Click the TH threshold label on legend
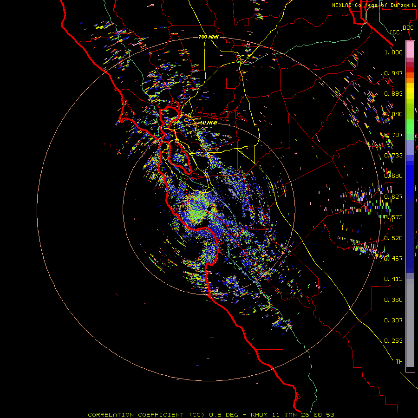Screen dimensions: 418x418 pos(399,362)
